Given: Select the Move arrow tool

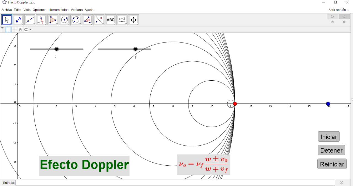Looking at the screenshot, I should tap(7, 20).
